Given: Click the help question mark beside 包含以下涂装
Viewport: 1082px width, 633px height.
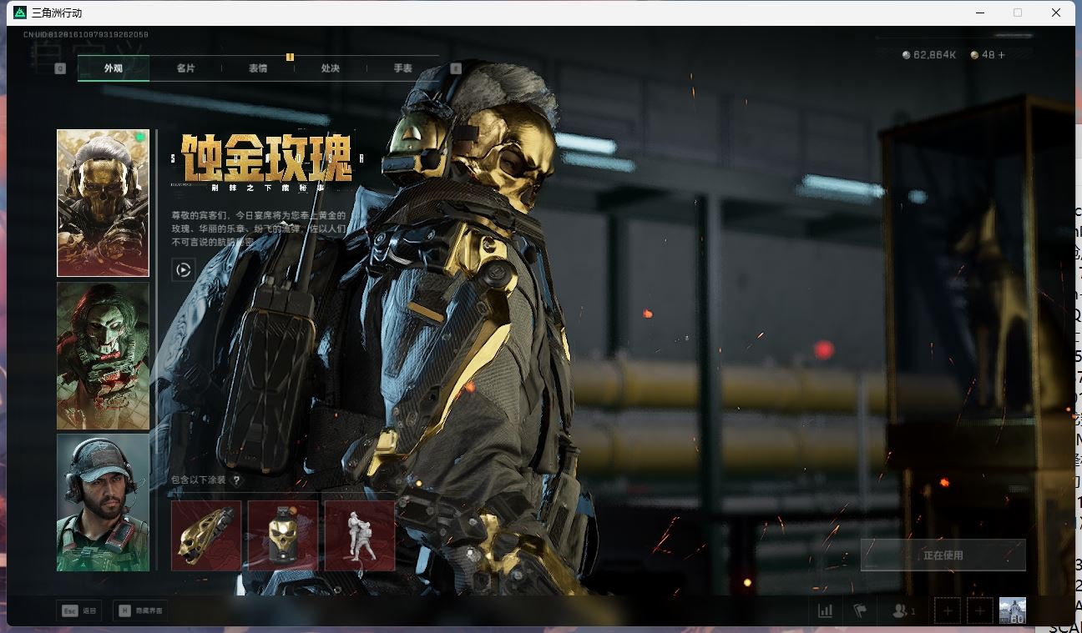Looking at the screenshot, I should pyautogui.click(x=237, y=480).
